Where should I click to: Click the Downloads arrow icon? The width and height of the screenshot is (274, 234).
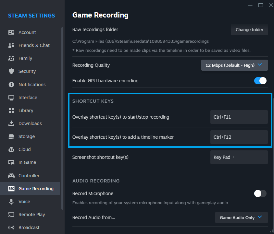11,123
